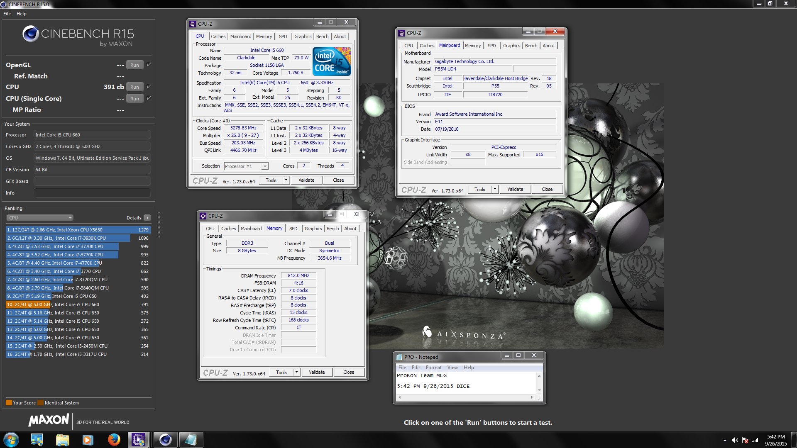This screenshot has height=448, width=797.
Task: Click the Intel Core i5 badge in CPU-Z
Action: (332, 61)
